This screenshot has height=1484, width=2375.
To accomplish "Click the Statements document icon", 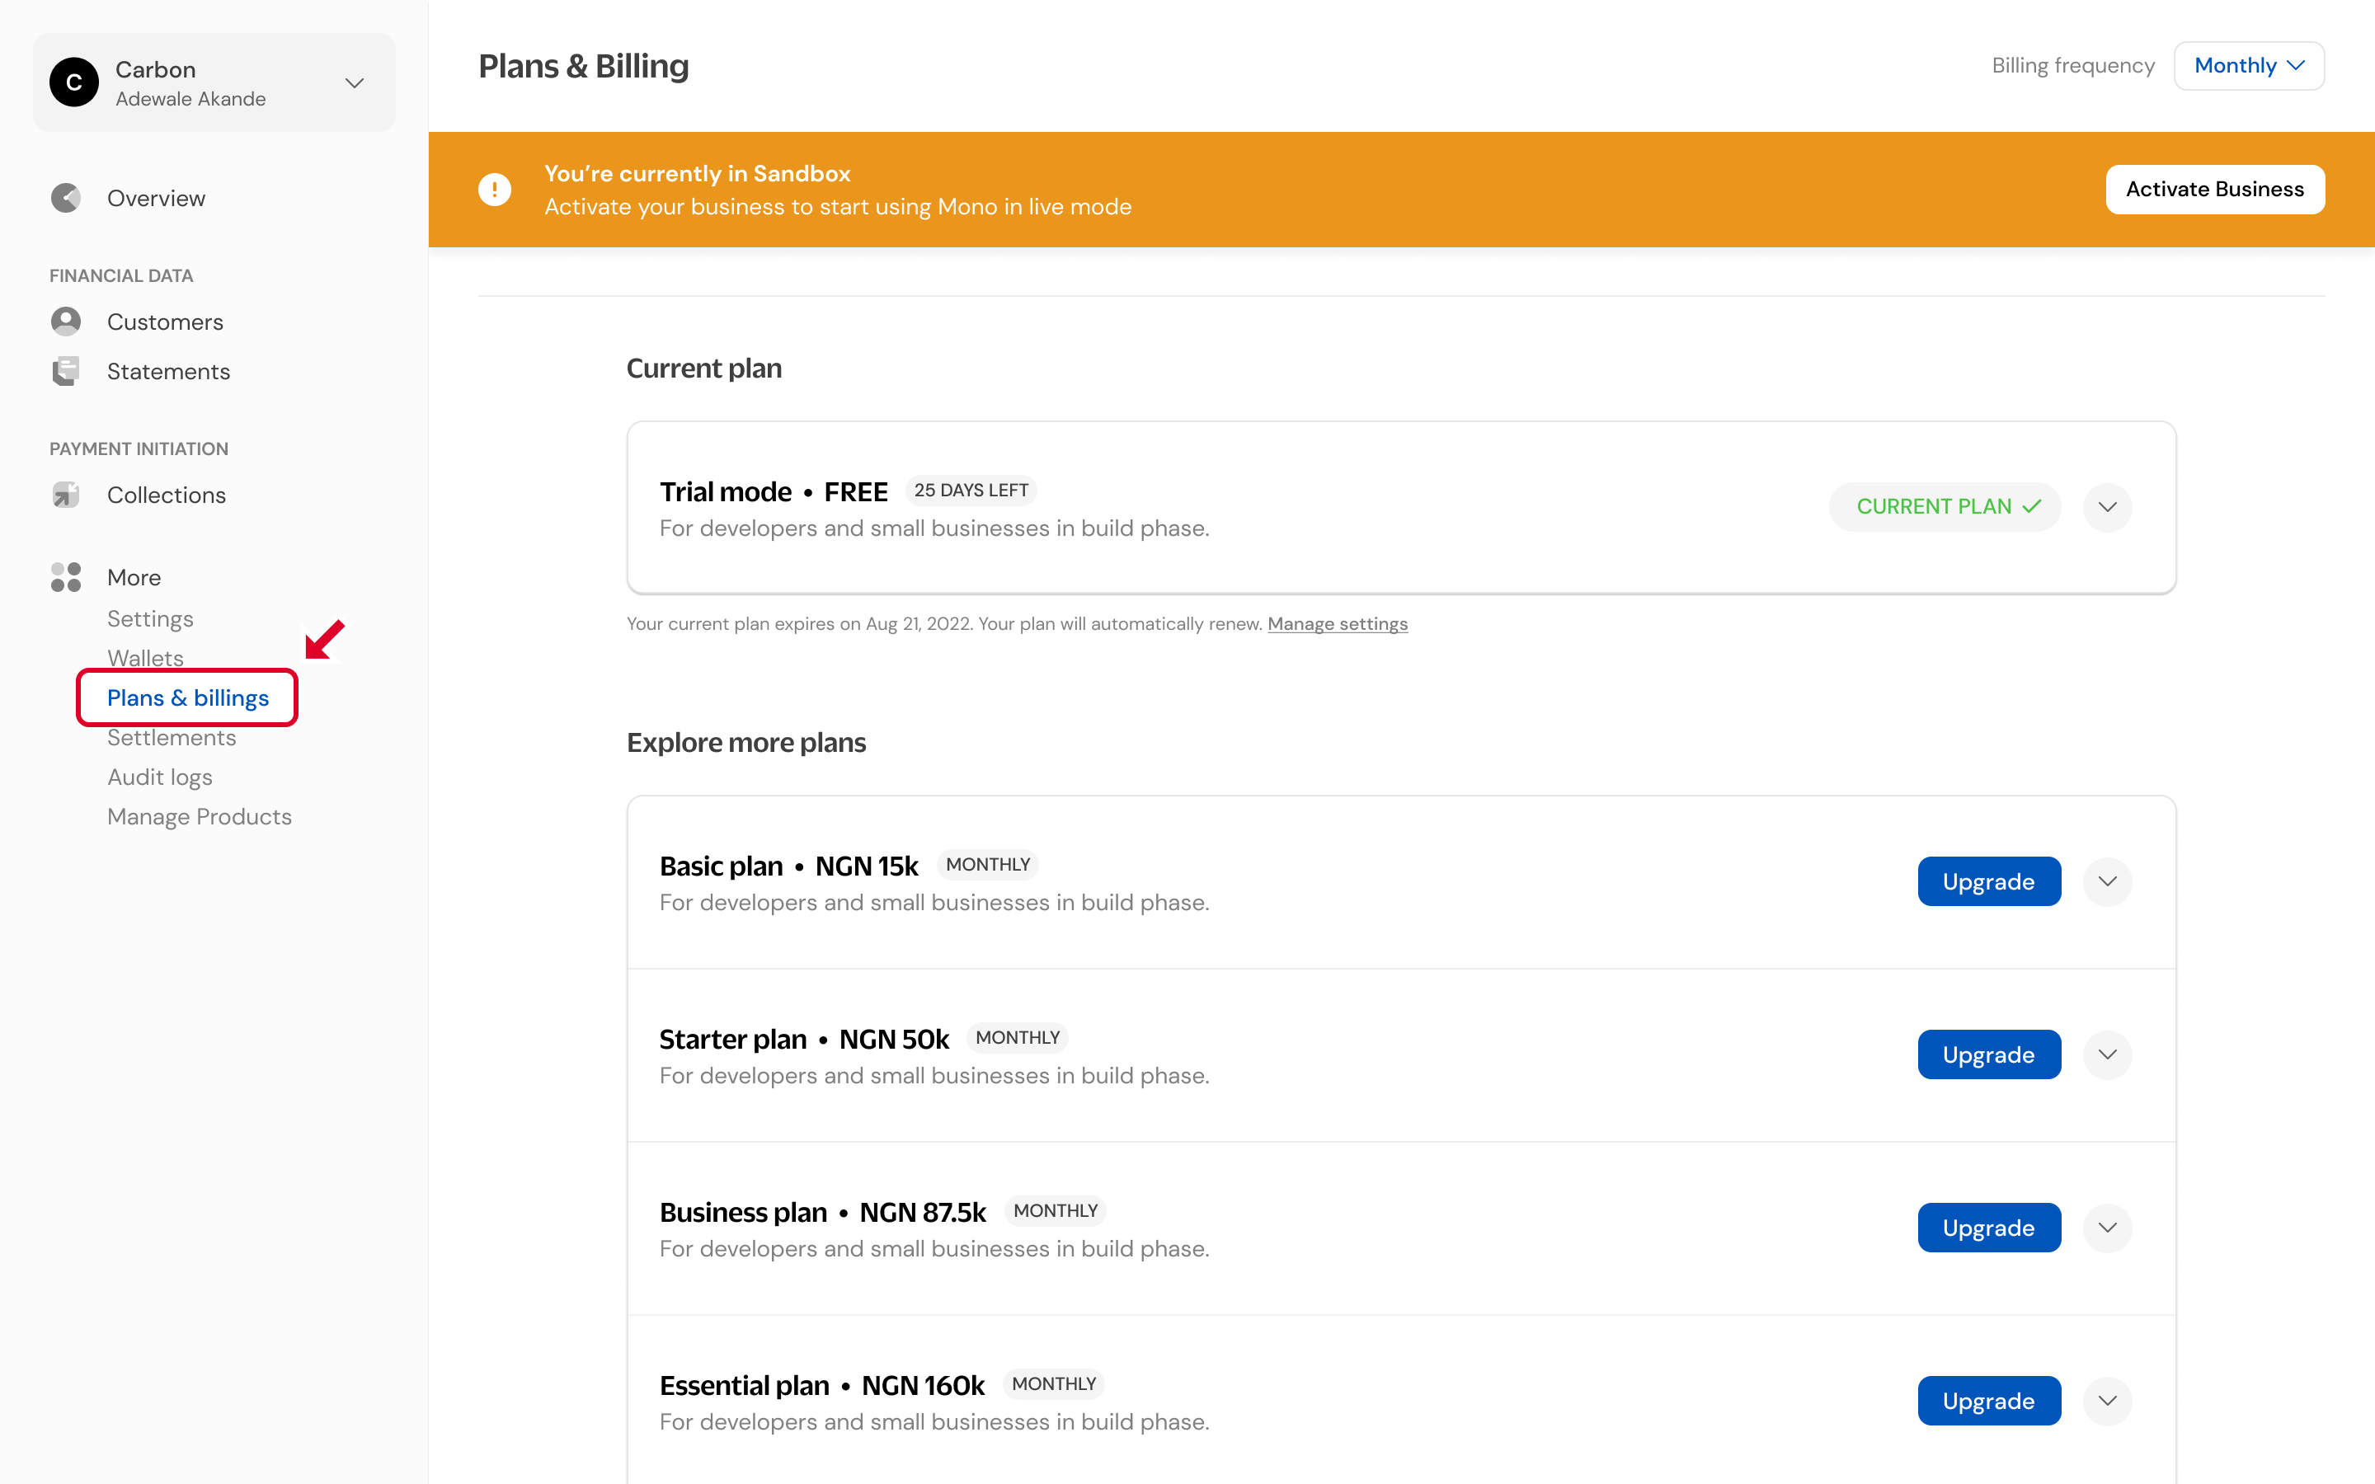I will [x=66, y=371].
